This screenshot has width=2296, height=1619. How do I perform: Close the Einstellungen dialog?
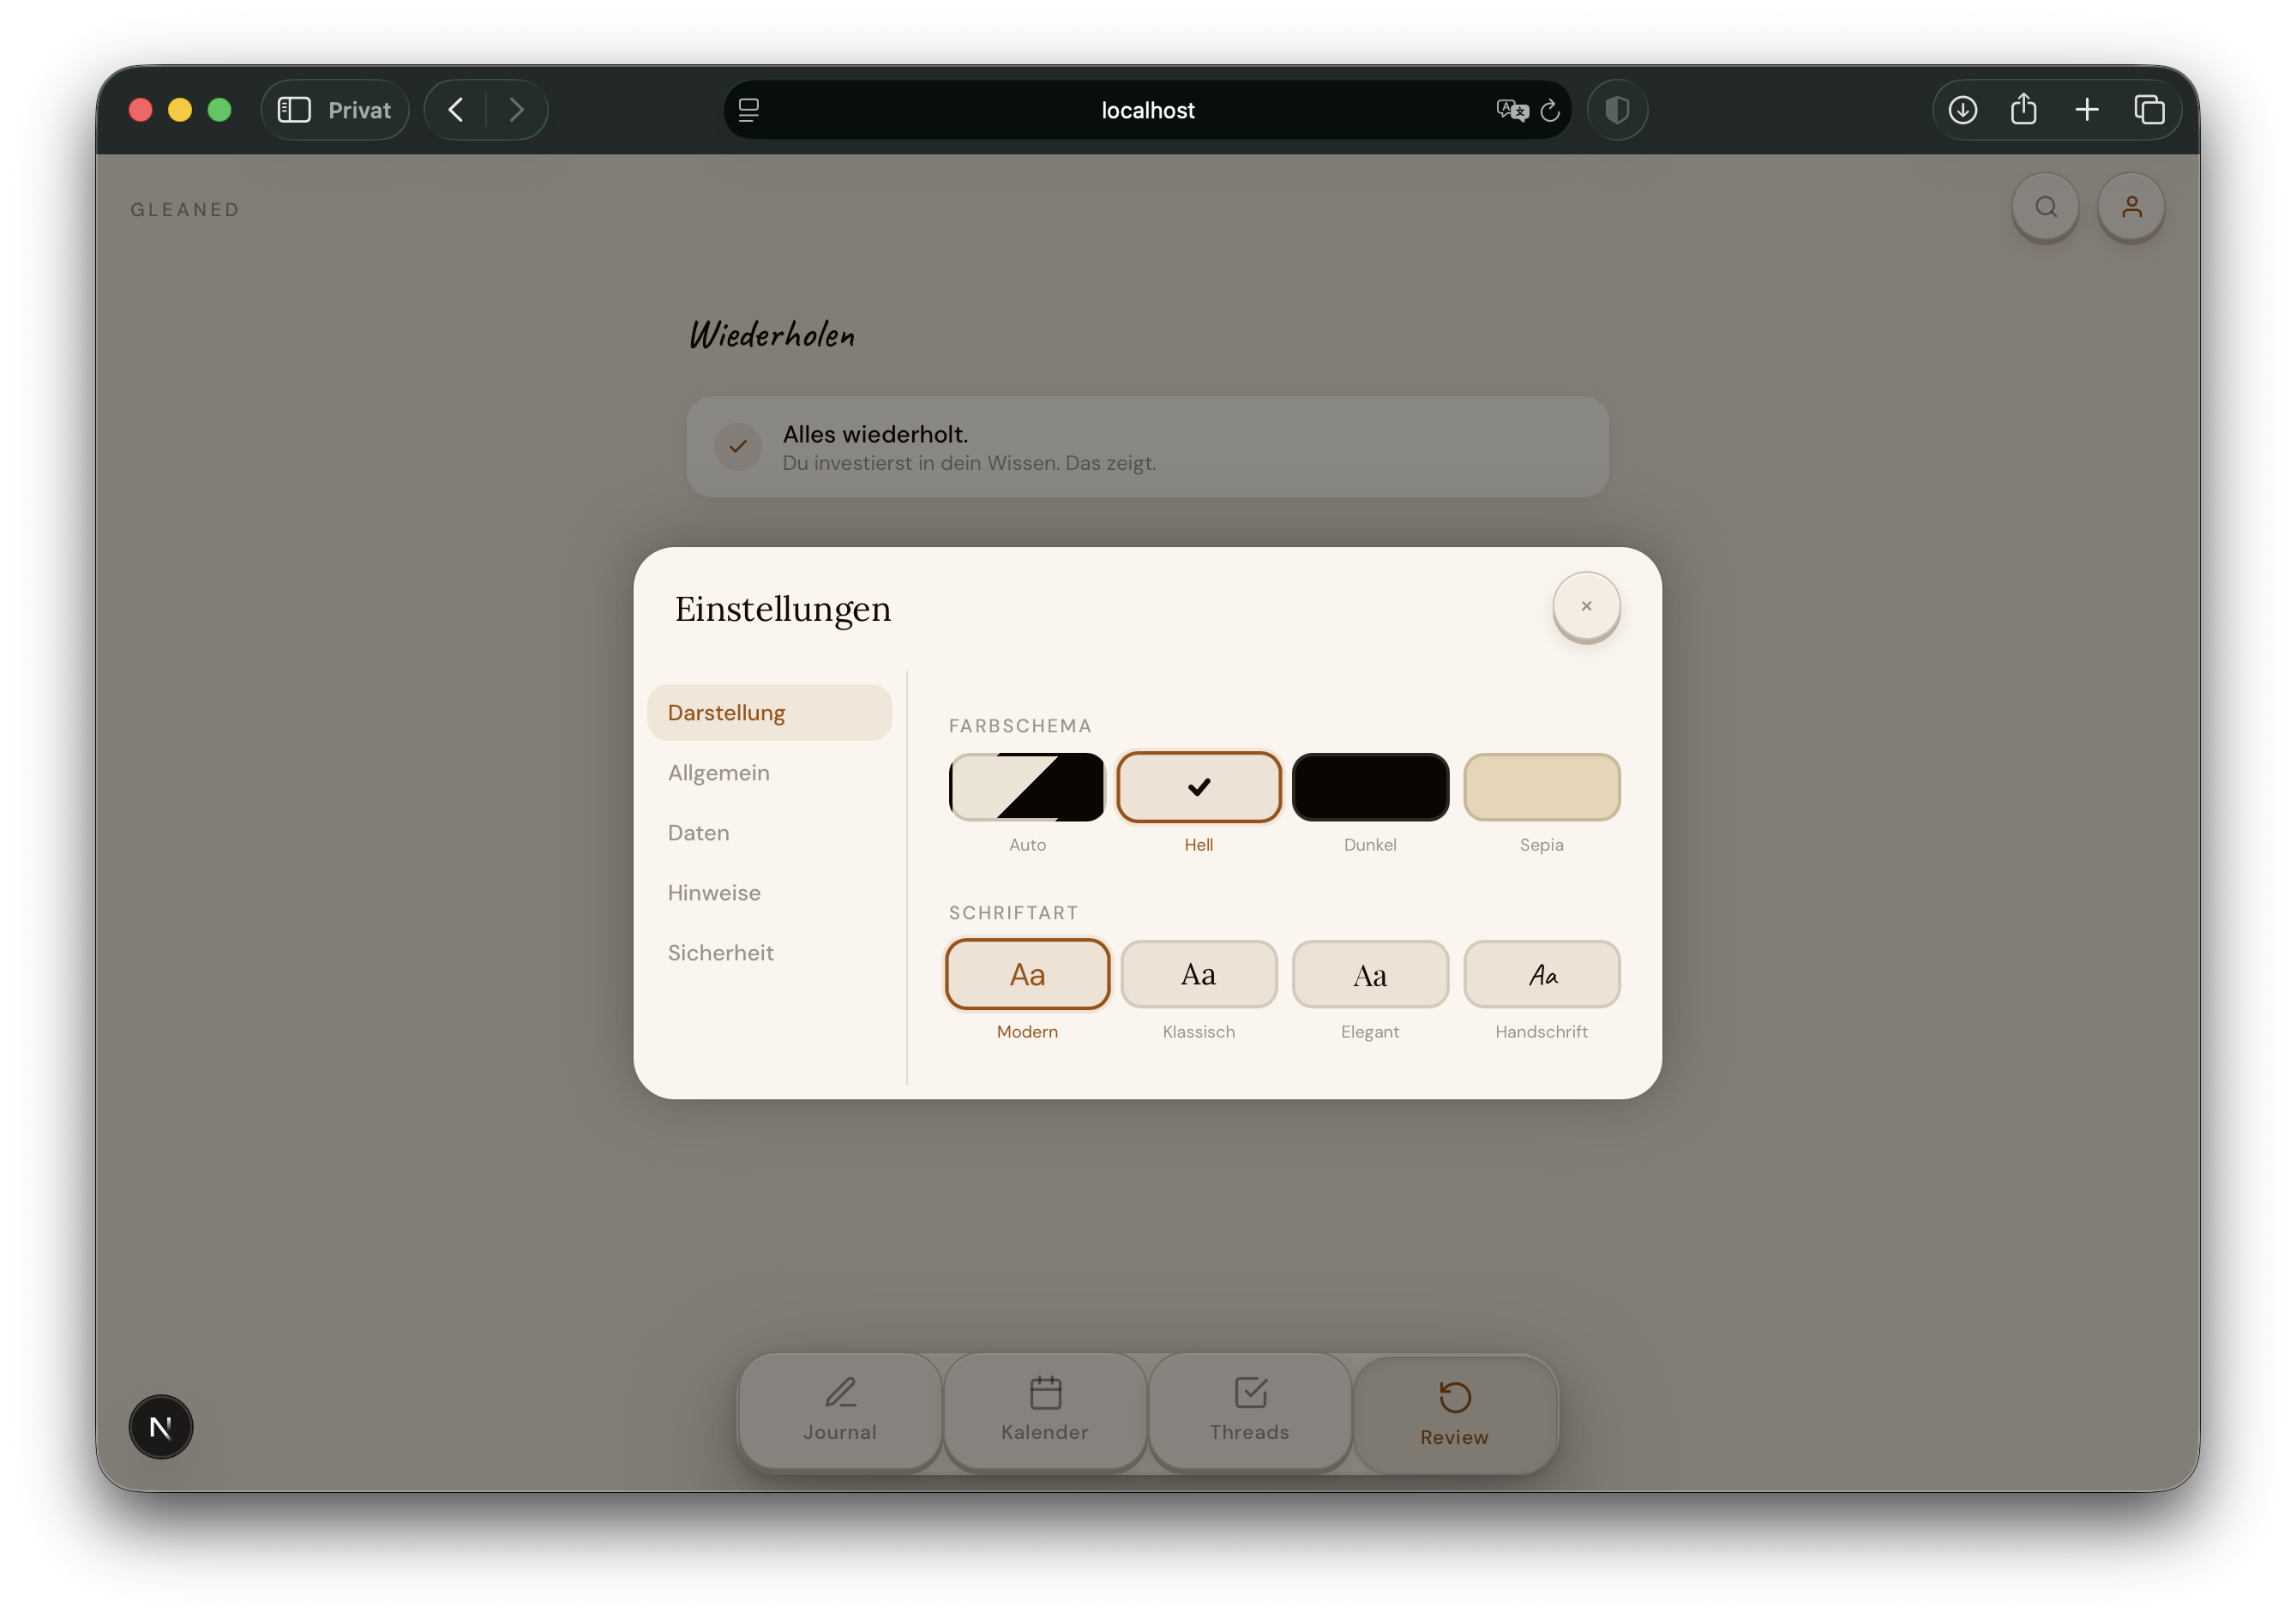point(1586,606)
